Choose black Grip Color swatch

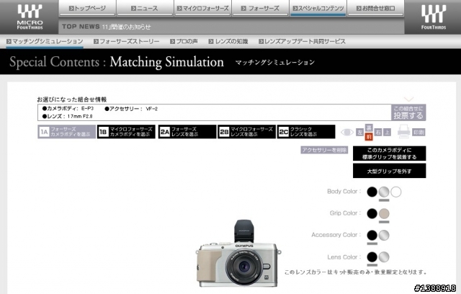point(372,214)
